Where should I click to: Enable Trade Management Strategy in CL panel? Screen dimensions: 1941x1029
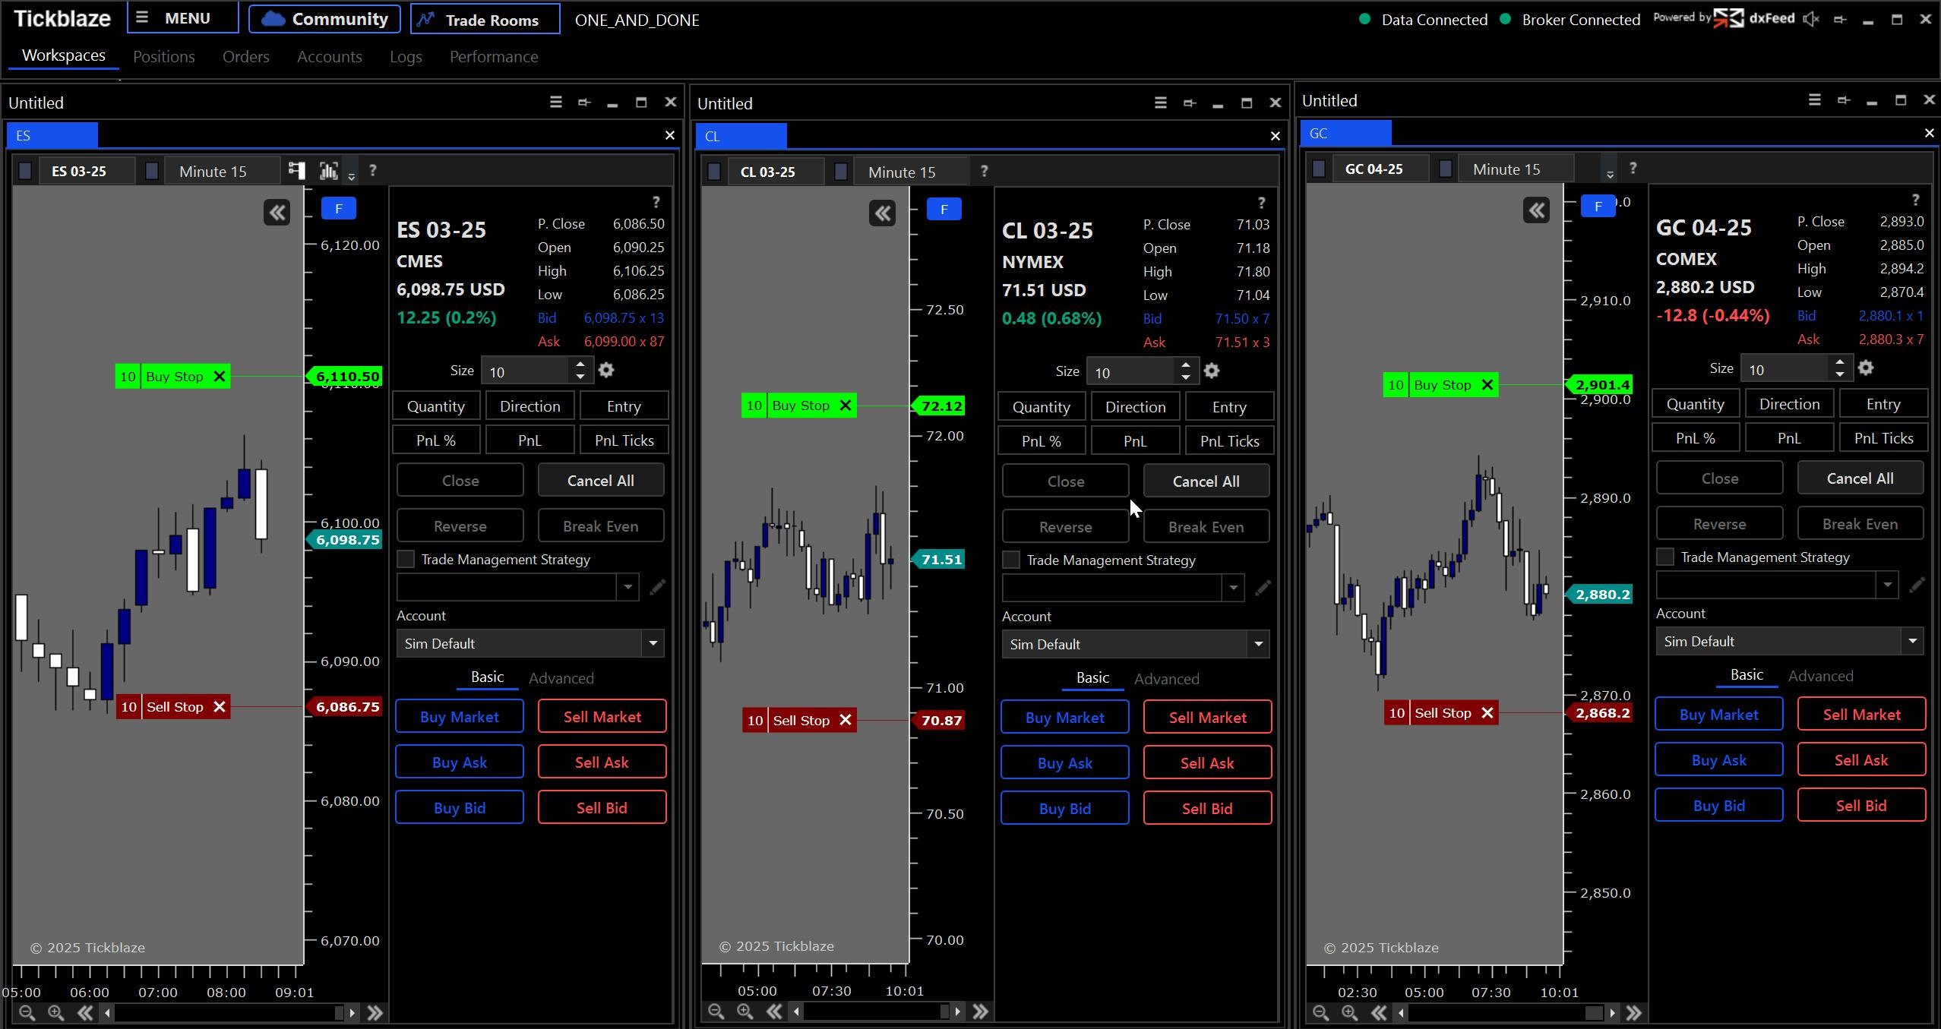[1011, 560]
